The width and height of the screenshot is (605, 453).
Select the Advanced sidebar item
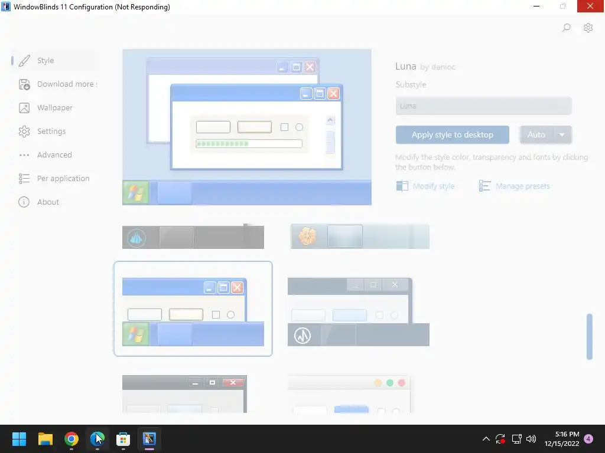coord(54,155)
